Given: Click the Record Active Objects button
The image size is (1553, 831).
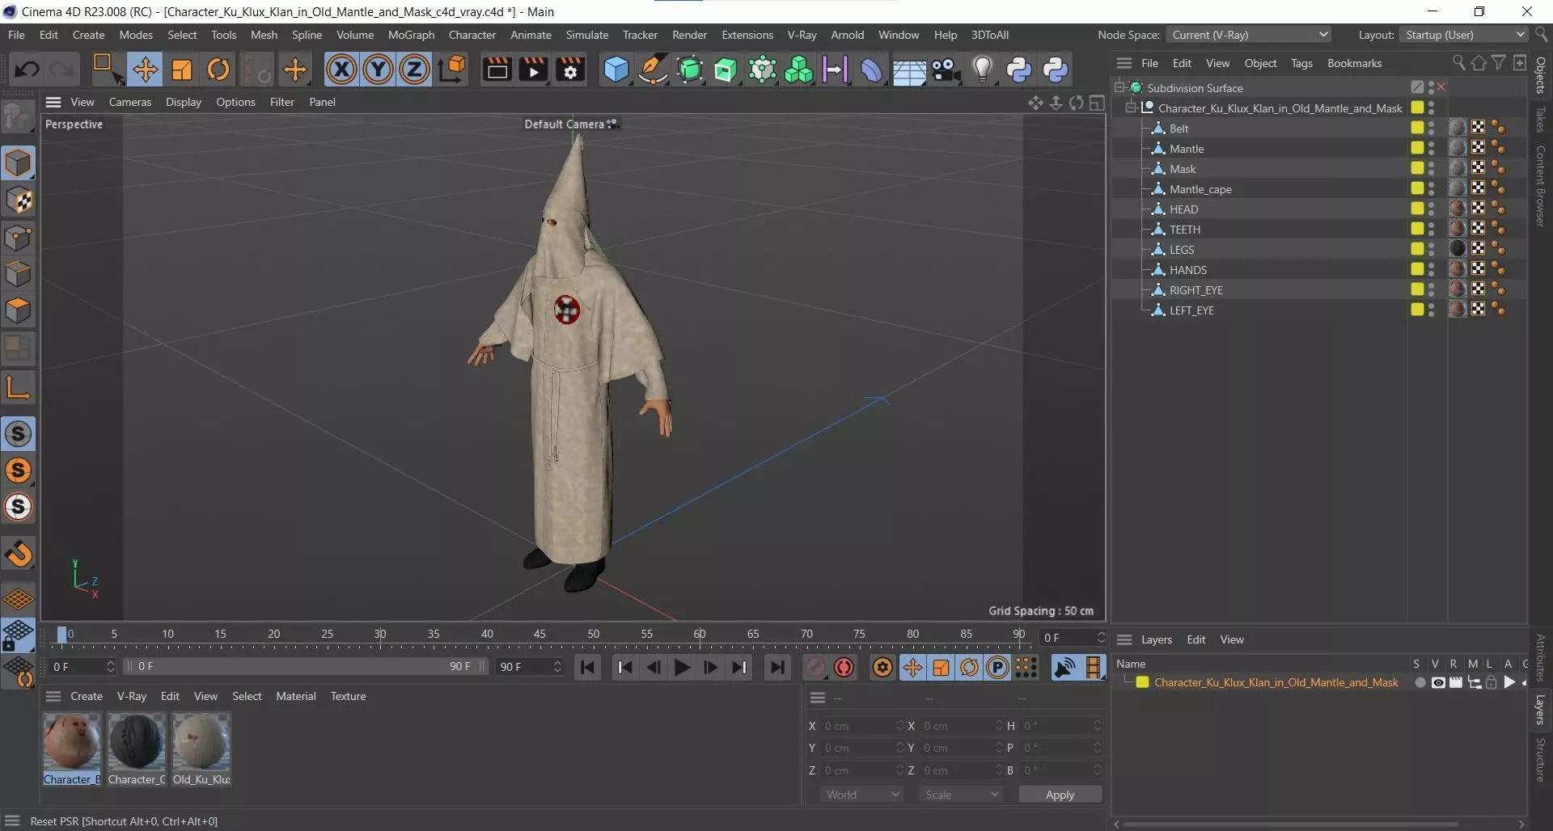Looking at the screenshot, I should tap(816, 667).
